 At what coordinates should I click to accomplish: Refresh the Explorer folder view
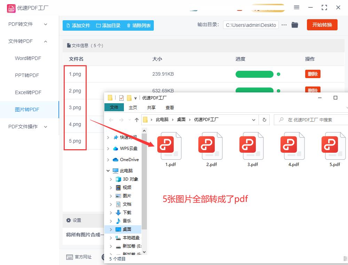pos(264,119)
